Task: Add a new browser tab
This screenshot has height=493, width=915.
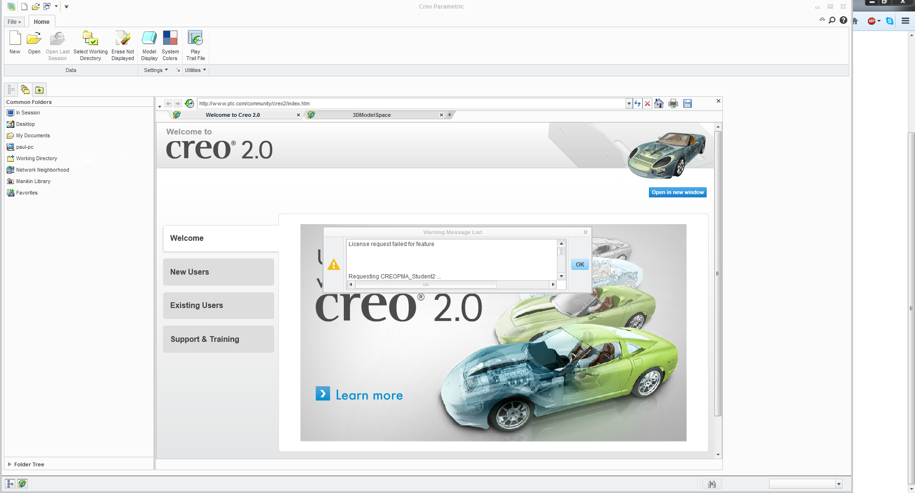Action: 449,115
